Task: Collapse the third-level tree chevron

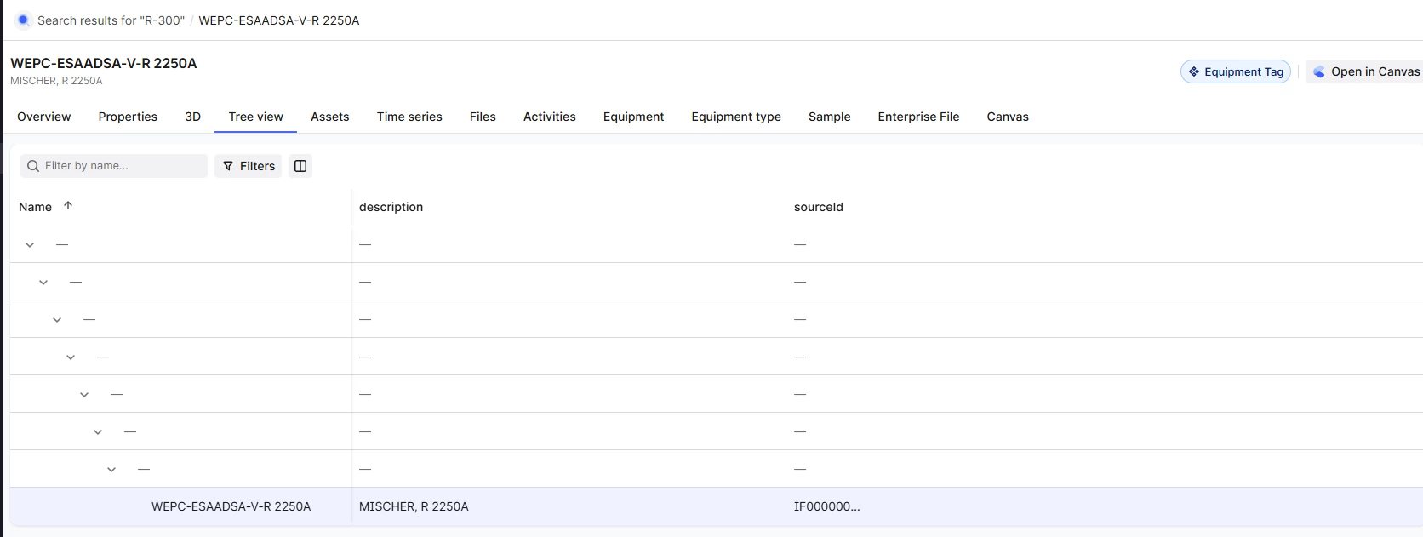Action: 57,320
